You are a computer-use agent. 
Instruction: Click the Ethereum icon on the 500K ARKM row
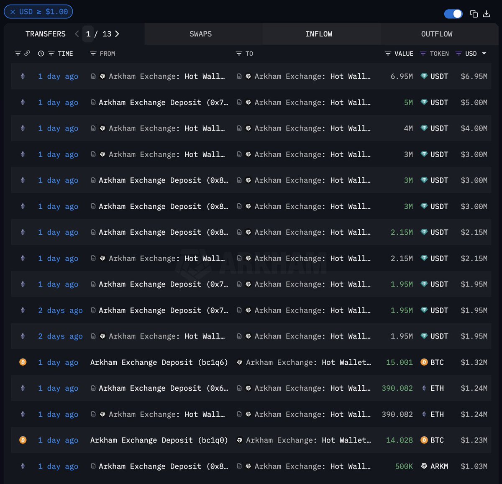[23, 466]
